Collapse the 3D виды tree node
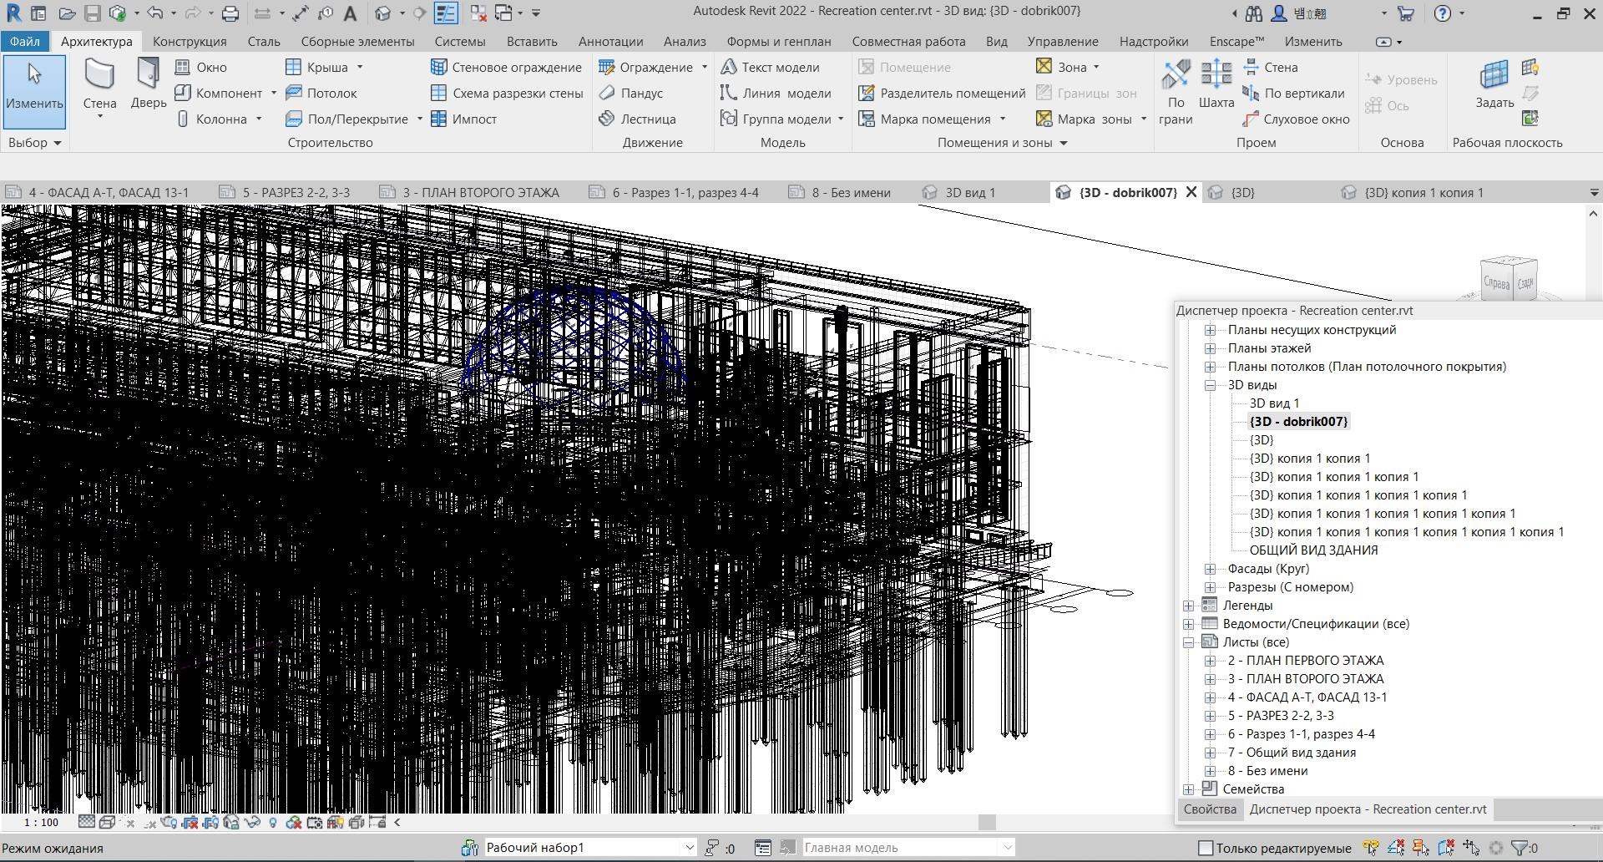Image resolution: width=1603 pixels, height=862 pixels. pyautogui.click(x=1210, y=385)
